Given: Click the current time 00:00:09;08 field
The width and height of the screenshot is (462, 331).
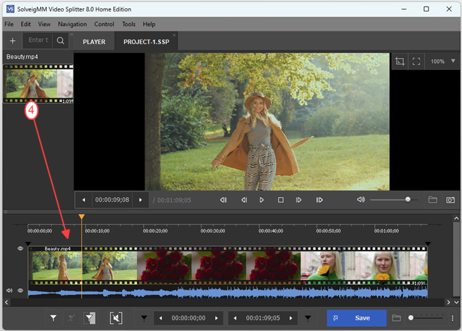Looking at the screenshot, I should point(112,200).
